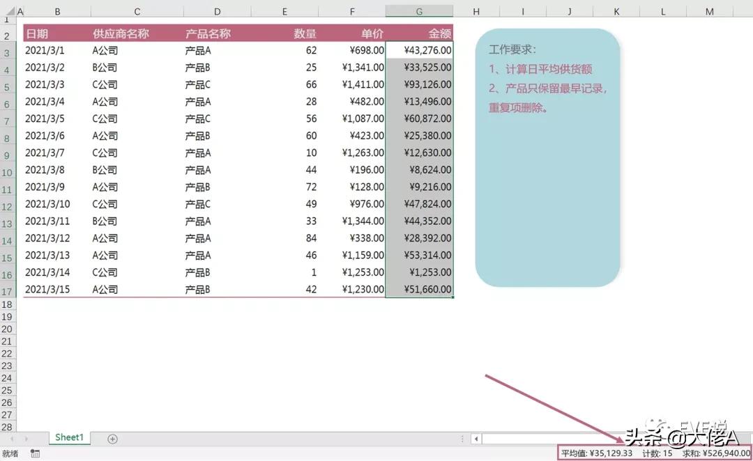This screenshot has height=461, width=753.
Task: Select the date cell 2021/3/10
Action: click(x=57, y=204)
